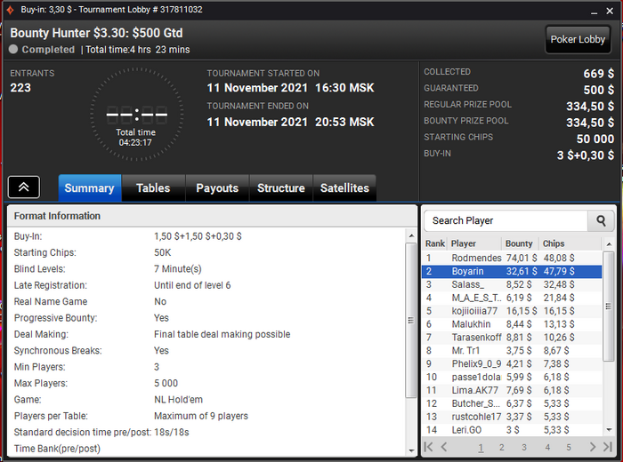Click Final table deal making possible text

pos(222,334)
